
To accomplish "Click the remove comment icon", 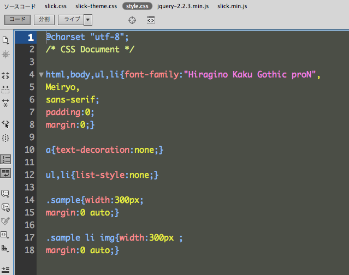I will pos(5,207).
